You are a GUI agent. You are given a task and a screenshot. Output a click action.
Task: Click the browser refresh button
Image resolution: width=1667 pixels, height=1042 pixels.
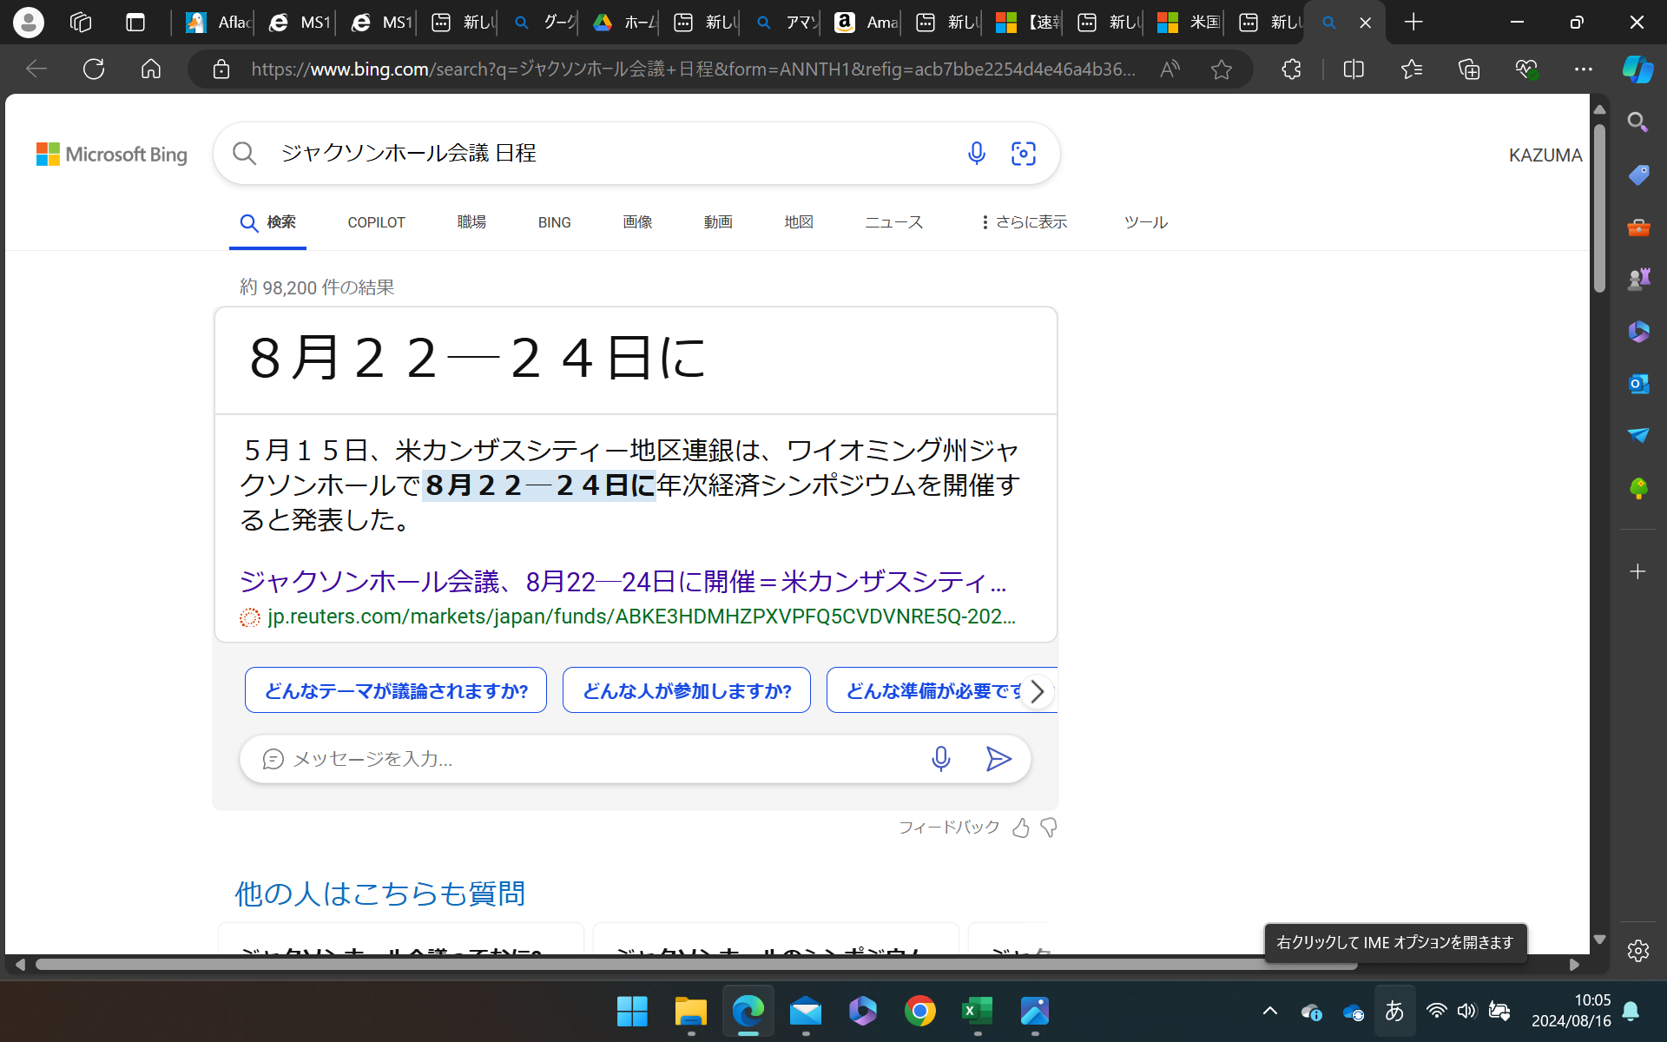[x=94, y=69]
